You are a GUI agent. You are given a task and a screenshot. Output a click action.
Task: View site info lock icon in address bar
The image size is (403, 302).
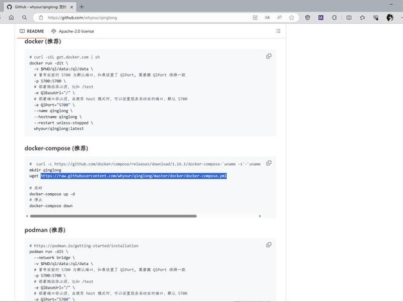(x=41, y=18)
